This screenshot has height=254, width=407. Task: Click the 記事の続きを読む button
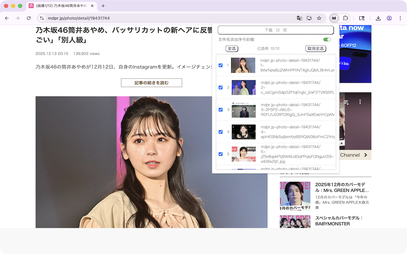[x=151, y=83]
